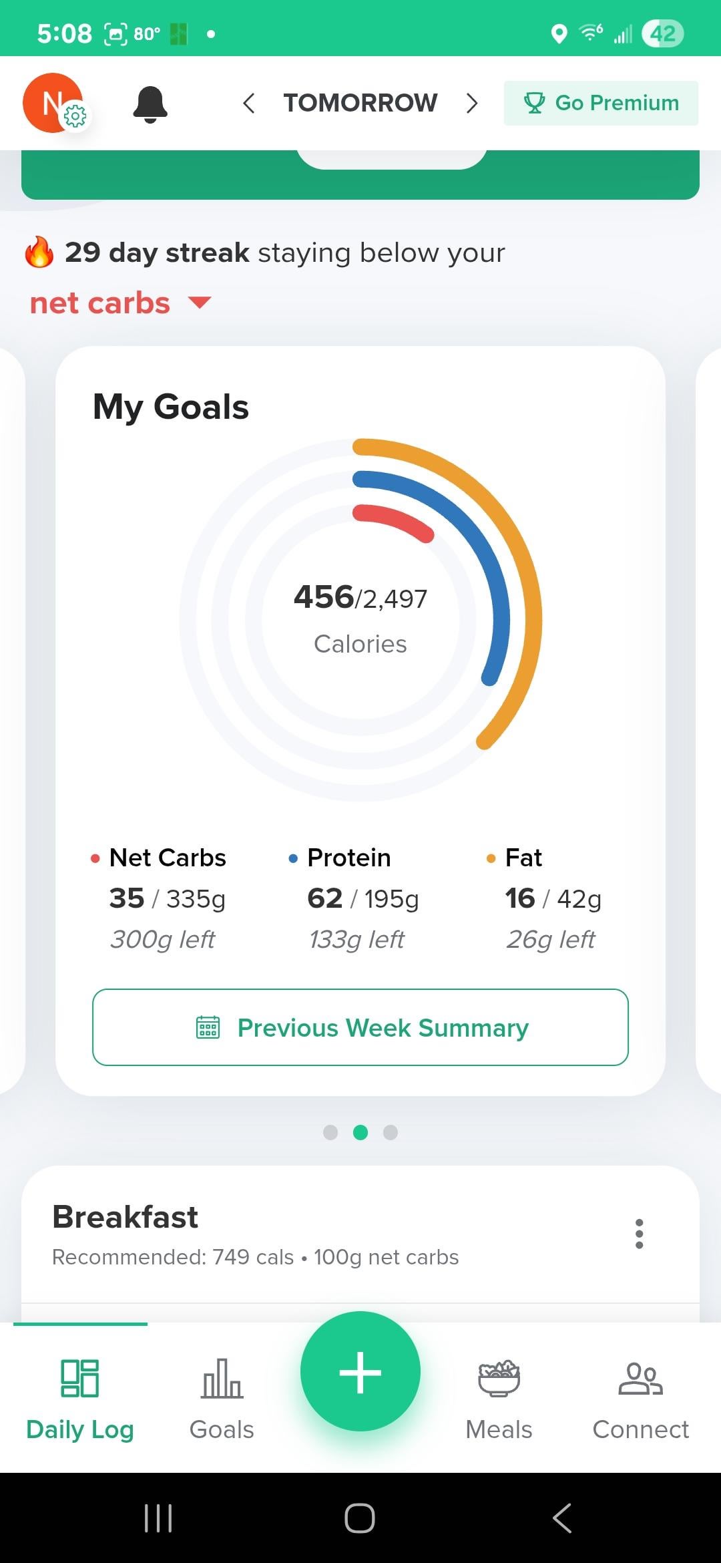The height and width of the screenshot is (1563, 721).
Task: Open the Goals bar chart icon
Action: click(x=222, y=1379)
